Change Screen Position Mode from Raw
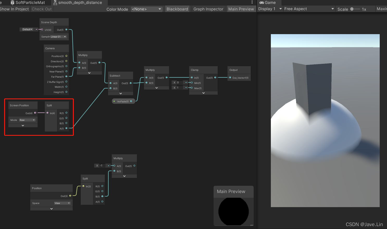Image resolution: width=387 pixels, height=229 pixels. click(x=27, y=120)
